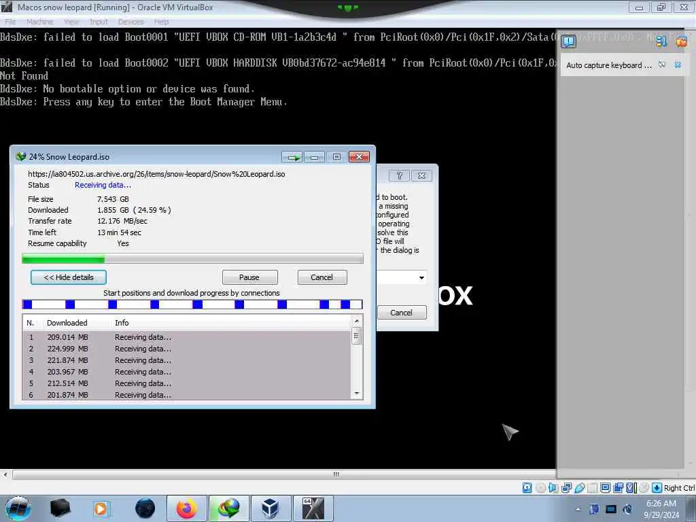Screen dimensions: 696x522
Task: Open View menu in VirtualBox
Action: (x=71, y=22)
